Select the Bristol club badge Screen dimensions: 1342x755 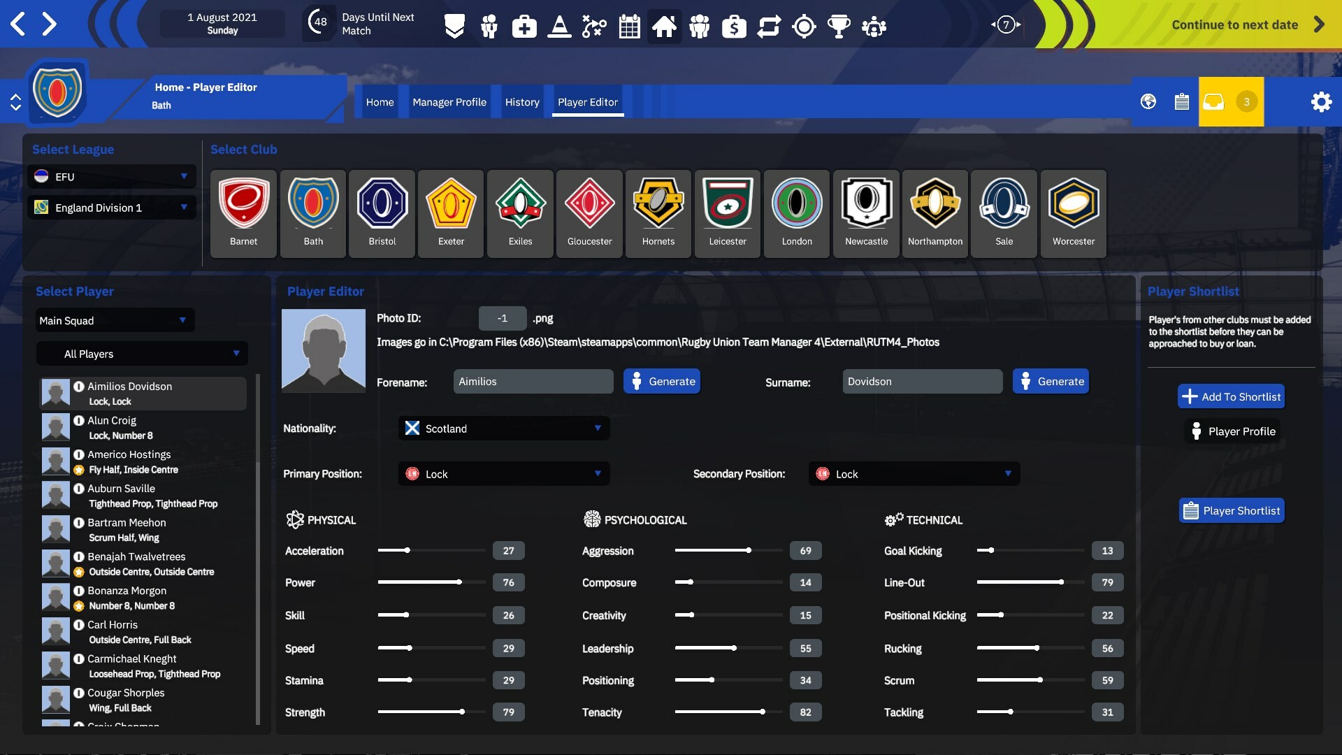(x=382, y=213)
